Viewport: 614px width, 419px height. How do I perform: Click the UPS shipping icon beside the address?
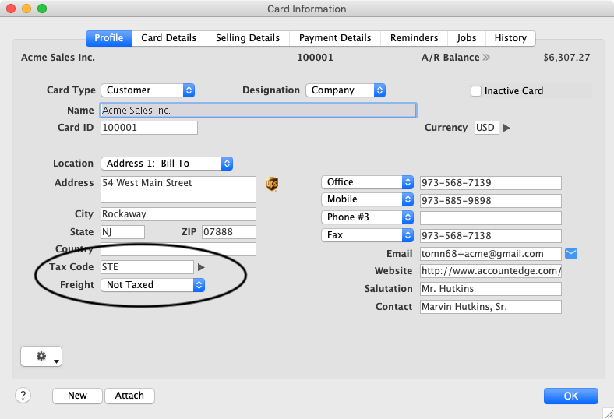click(x=272, y=184)
